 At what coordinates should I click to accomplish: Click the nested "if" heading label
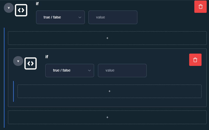(47, 57)
